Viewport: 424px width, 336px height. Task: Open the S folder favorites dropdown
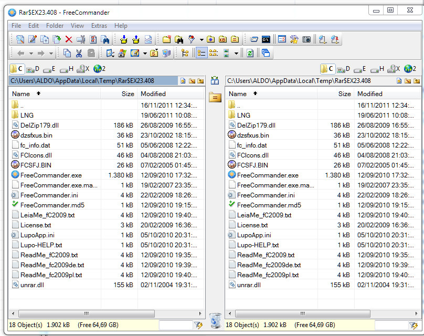[x=154, y=54]
